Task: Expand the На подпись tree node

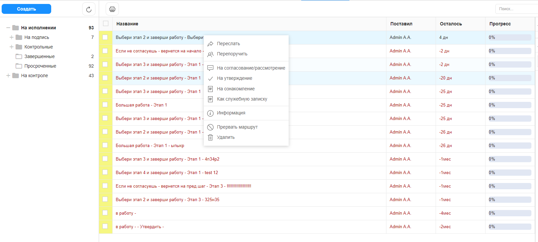Action: tap(12, 37)
